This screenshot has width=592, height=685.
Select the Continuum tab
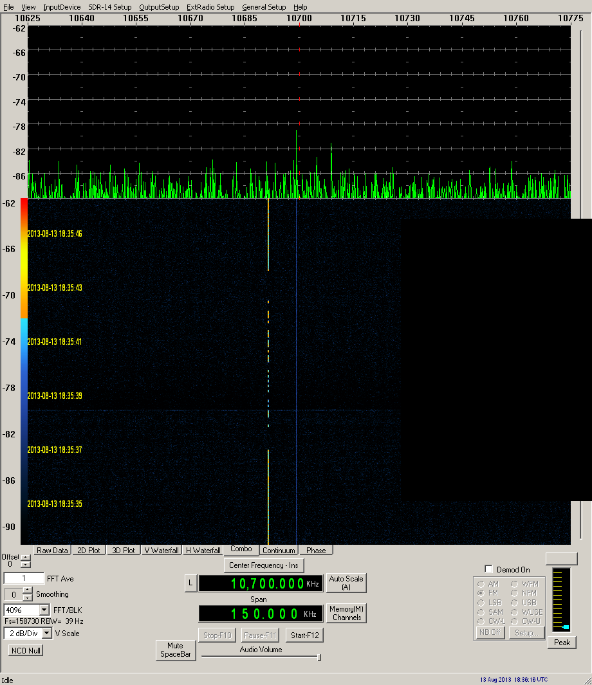[x=279, y=551]
